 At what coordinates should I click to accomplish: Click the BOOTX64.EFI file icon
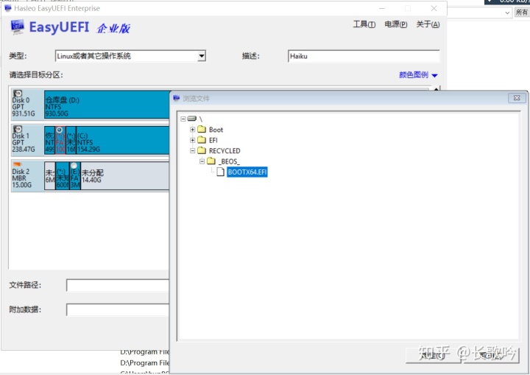tap(220, 172)
